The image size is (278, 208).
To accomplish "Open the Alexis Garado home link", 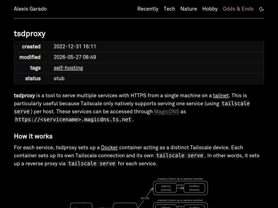I will click(30, 9).
